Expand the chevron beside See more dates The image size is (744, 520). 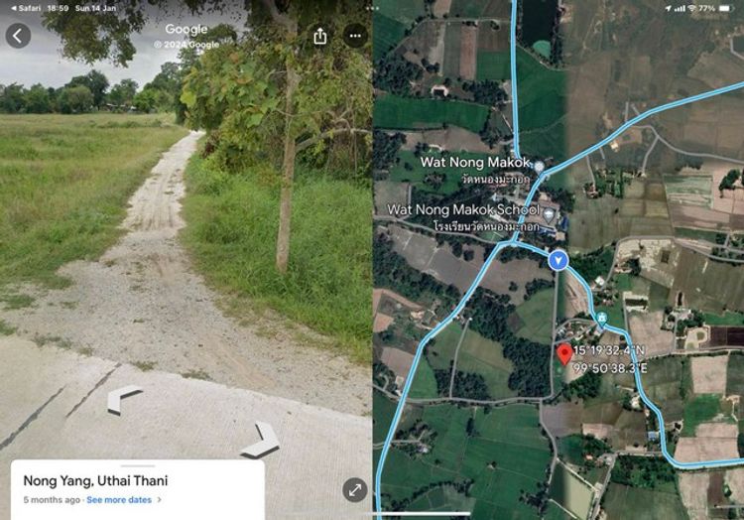click(159, 499)
